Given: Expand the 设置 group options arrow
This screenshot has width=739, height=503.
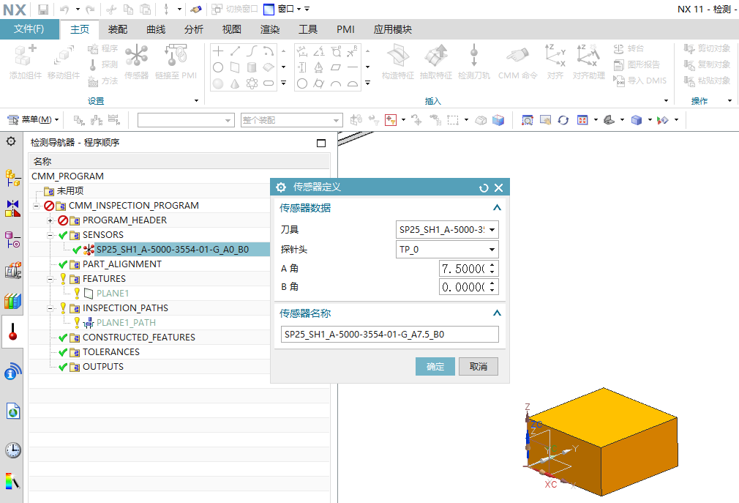Looking at the screenshot, I should (x=197, y=101).
